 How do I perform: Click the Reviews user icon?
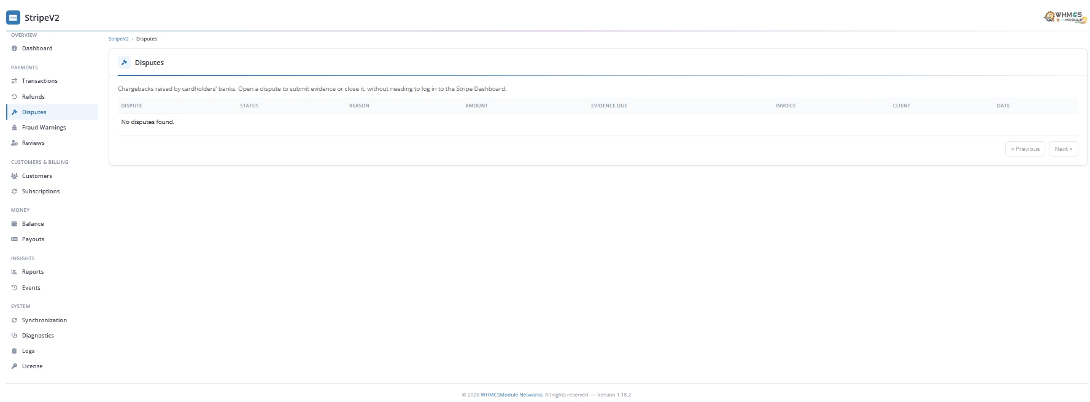[x=15, y=143]
